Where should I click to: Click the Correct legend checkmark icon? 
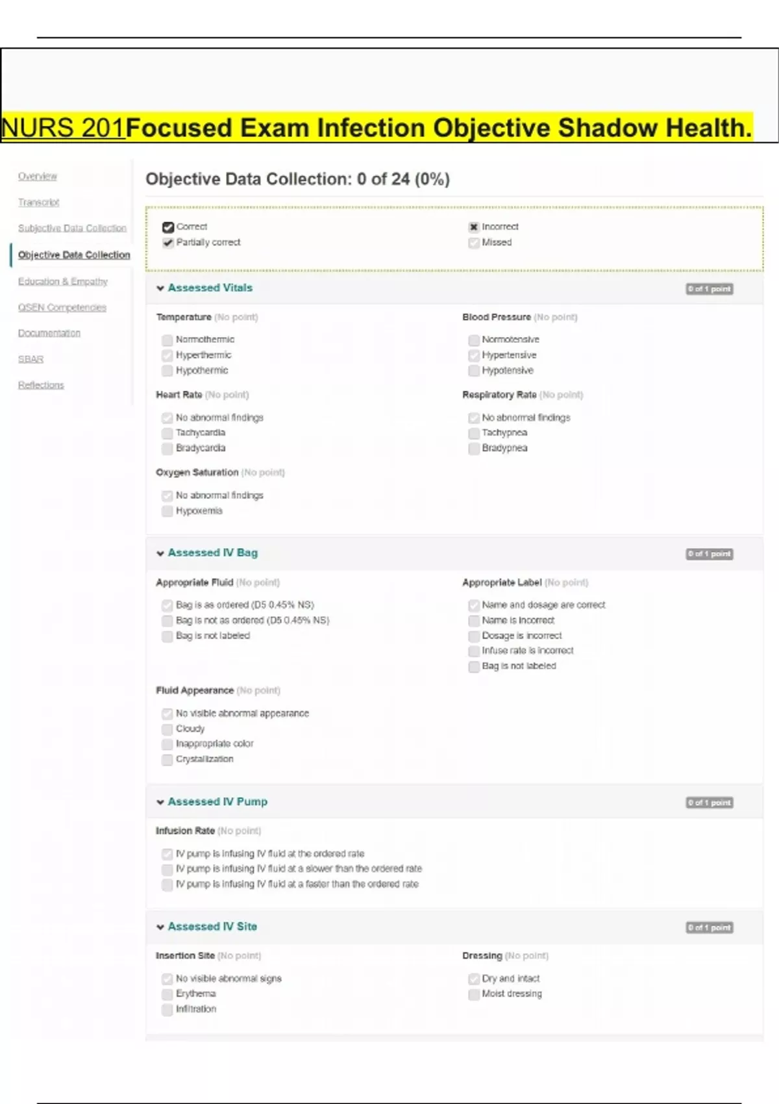(168, 227)
